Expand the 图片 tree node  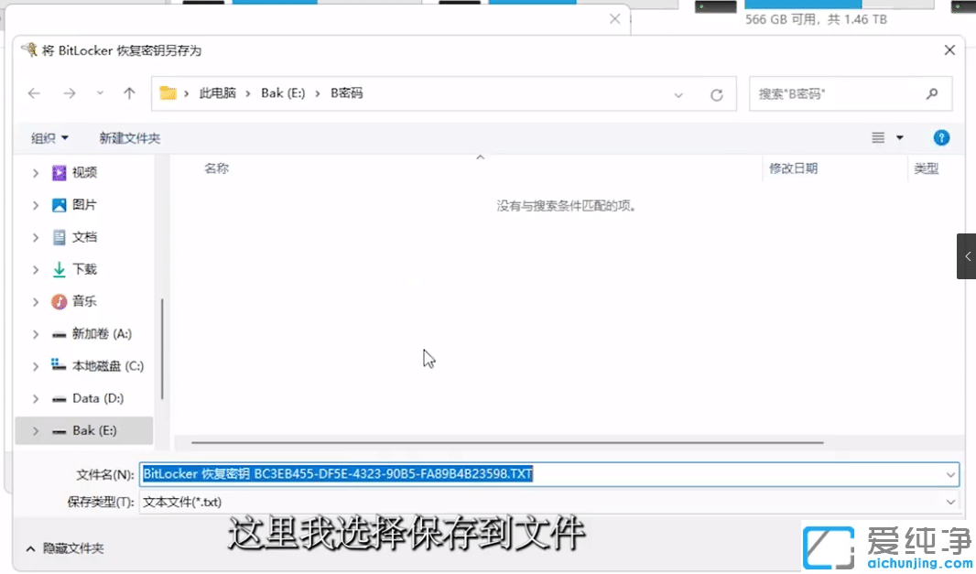pyautogui.click(x=36, y=205)
